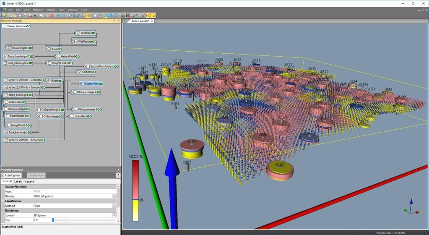The image size is (429, 235).
Task: Click the red X Delete toolbar icon
Action: pyautogui.click(x=52, y=16)
